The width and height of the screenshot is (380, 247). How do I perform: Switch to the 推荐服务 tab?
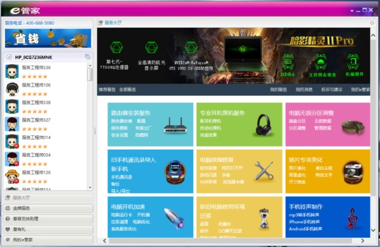[107, 90]
